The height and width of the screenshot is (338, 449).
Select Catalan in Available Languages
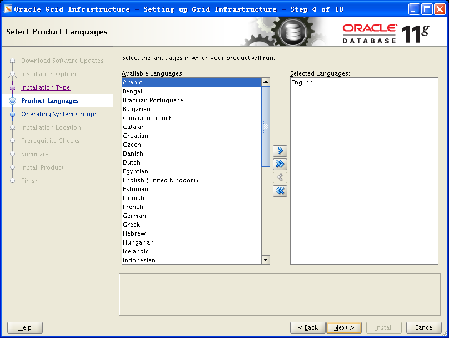tap(192, 127)
